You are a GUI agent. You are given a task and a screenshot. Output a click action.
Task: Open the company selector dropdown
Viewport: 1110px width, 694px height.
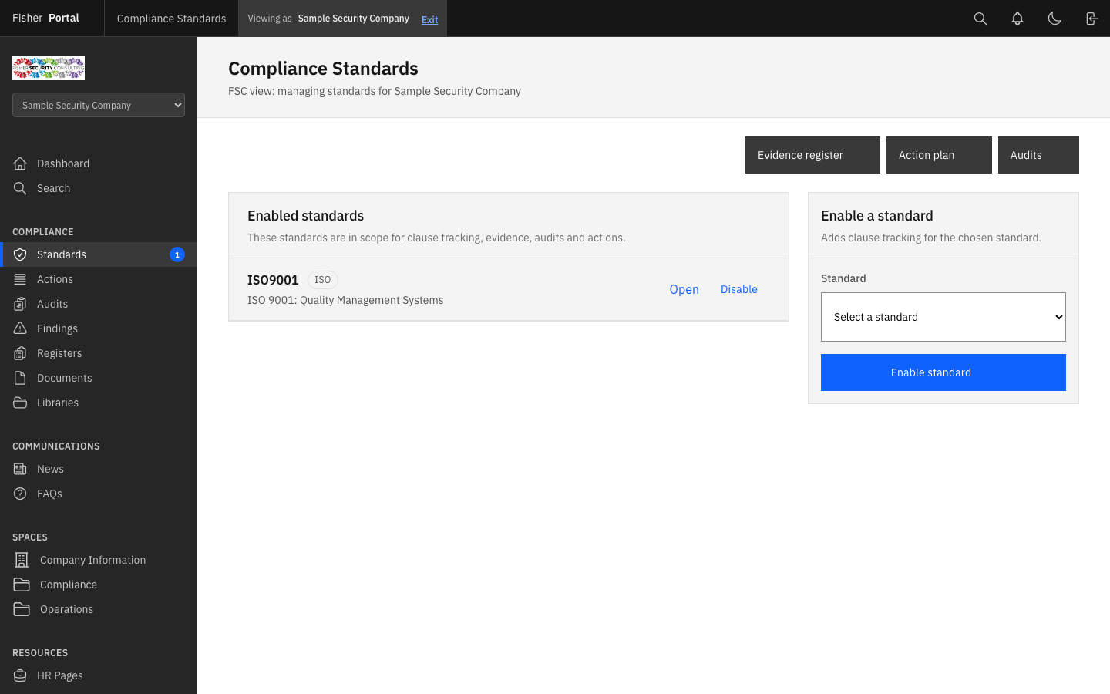pos(98,104)
